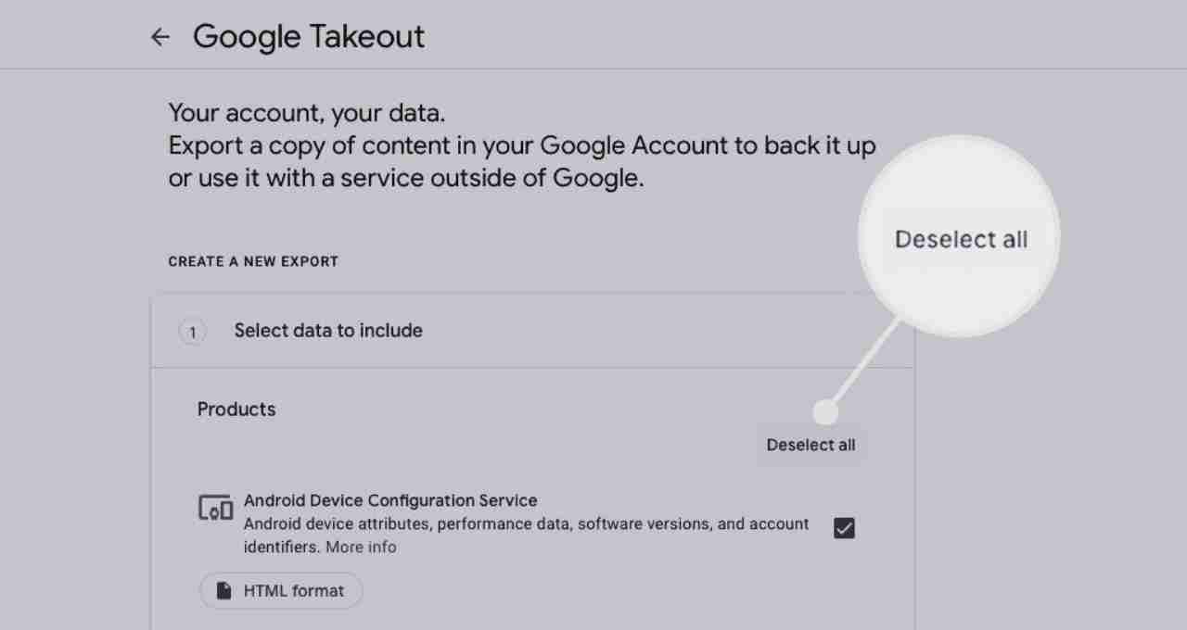Click the Android devices icon
Viewport: 1187px width, 630px height.
point(215,508)
